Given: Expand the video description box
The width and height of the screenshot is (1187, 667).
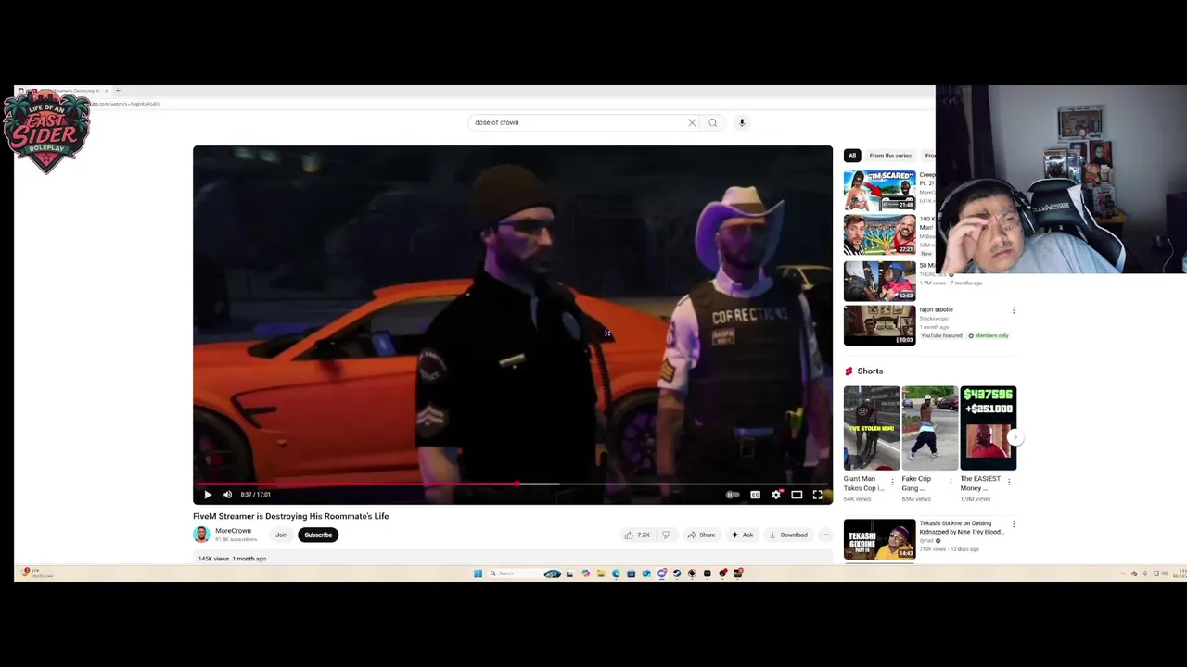Looking at the screenshot, I should point(513,559).
